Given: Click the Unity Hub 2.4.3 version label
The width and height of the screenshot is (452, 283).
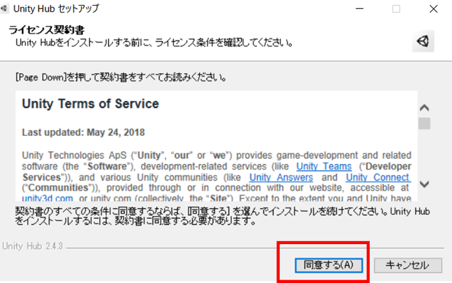Looking at the screenshot, I should [x=32, y=246].
